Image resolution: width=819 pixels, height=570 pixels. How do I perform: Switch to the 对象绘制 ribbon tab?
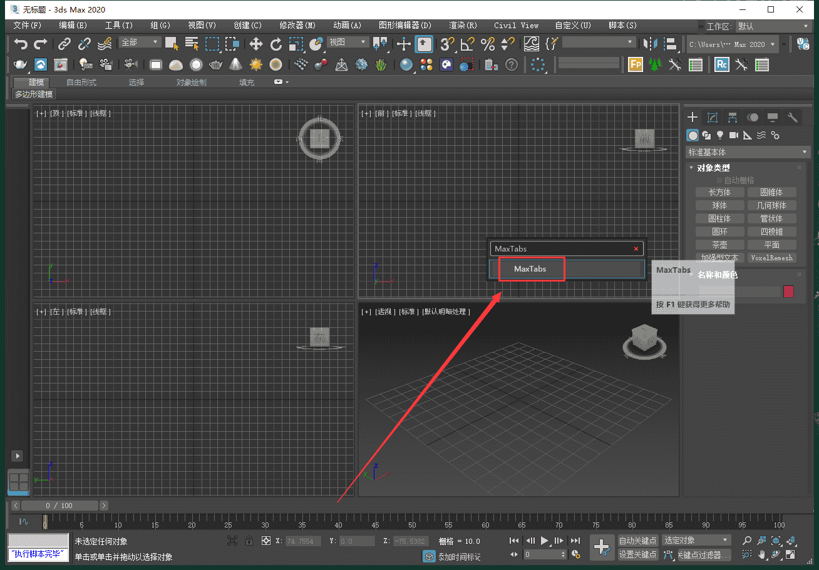point(191,83)
